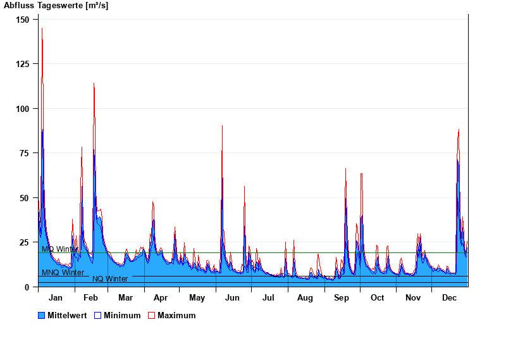Screen dimensions: 506x348
Task: Click the Minimum legend text
Action: pos(122,315)
